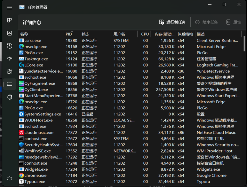The image size is (247, 187).
Task: Sort by CPU column header
Action: tap(144, 34)
